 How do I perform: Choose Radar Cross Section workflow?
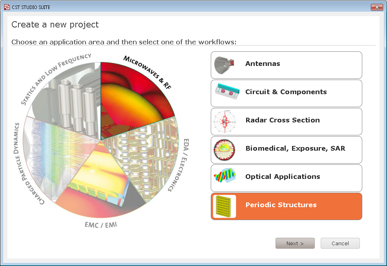pos(286,122)
